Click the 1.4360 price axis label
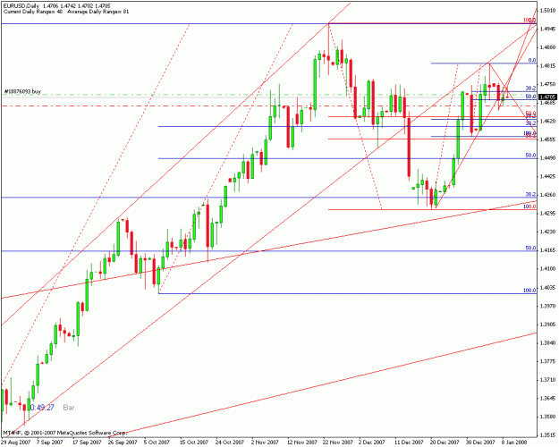Screen dimensions: 559x447 [547, 195]
